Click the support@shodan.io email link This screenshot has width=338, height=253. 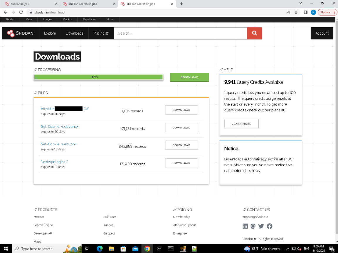[255, 217]
